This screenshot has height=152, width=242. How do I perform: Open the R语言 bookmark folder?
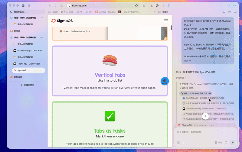(x=53, y=12)
